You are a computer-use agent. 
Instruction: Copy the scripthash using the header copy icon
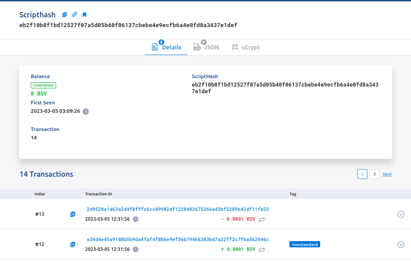[x=65, y=15]
